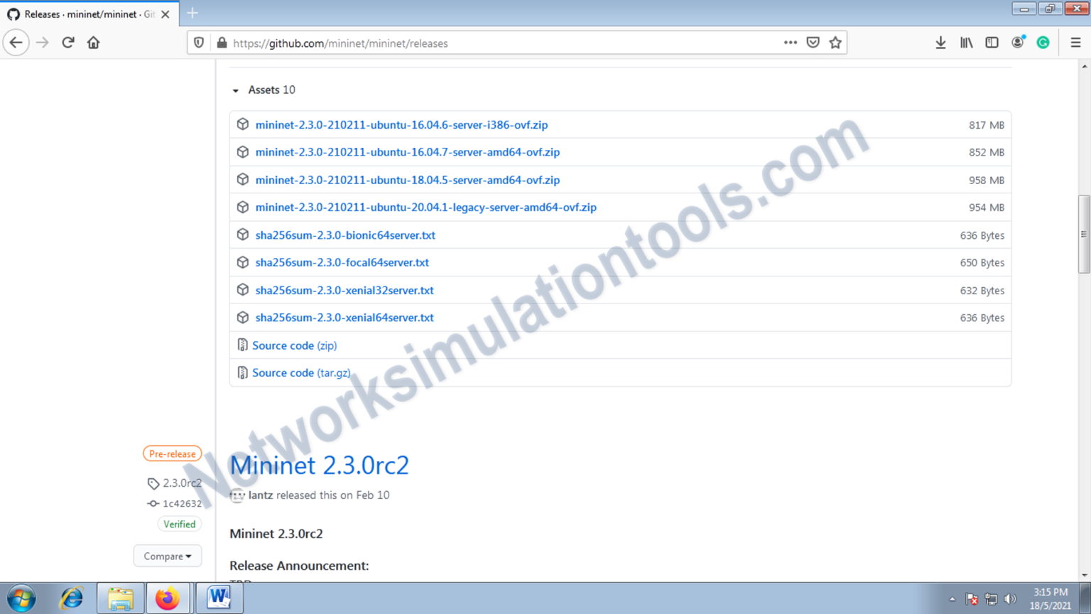This screenshot has width=1091, height=614.
Task: Open the Compare dropdown
Action: point(168,556)
